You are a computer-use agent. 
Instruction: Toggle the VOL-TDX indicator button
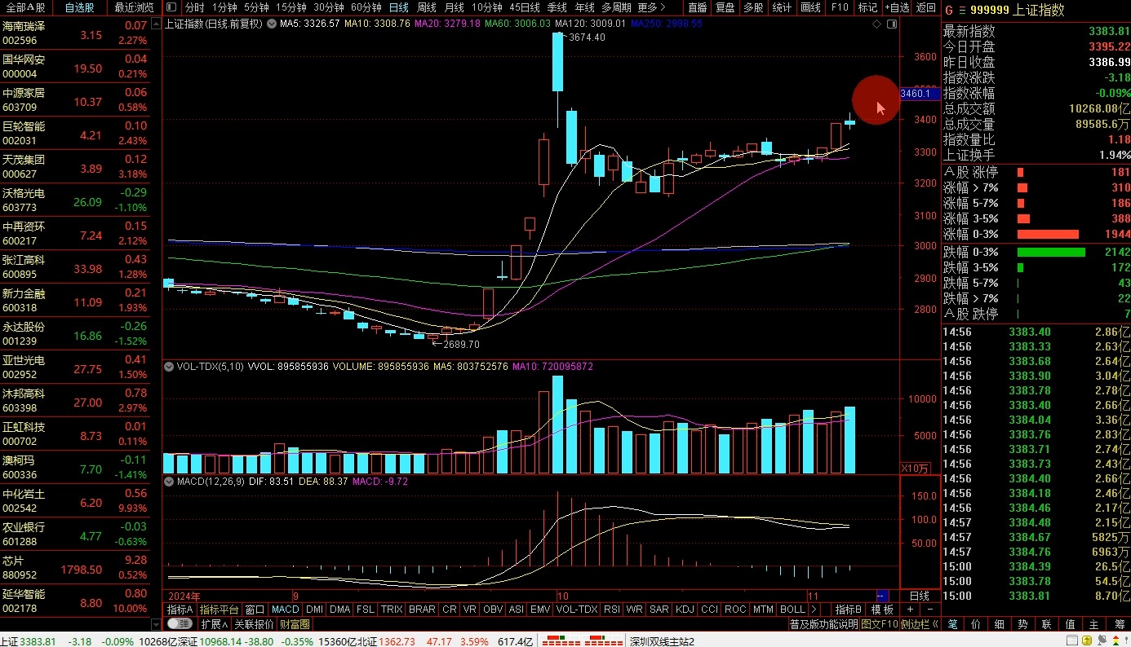pyautogui.click(x=577, y=610)
